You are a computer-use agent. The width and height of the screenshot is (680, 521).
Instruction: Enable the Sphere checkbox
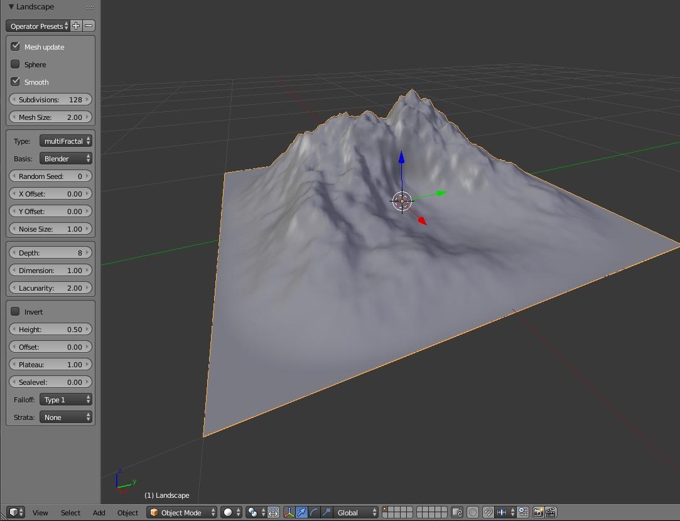(x=15, y=64)
